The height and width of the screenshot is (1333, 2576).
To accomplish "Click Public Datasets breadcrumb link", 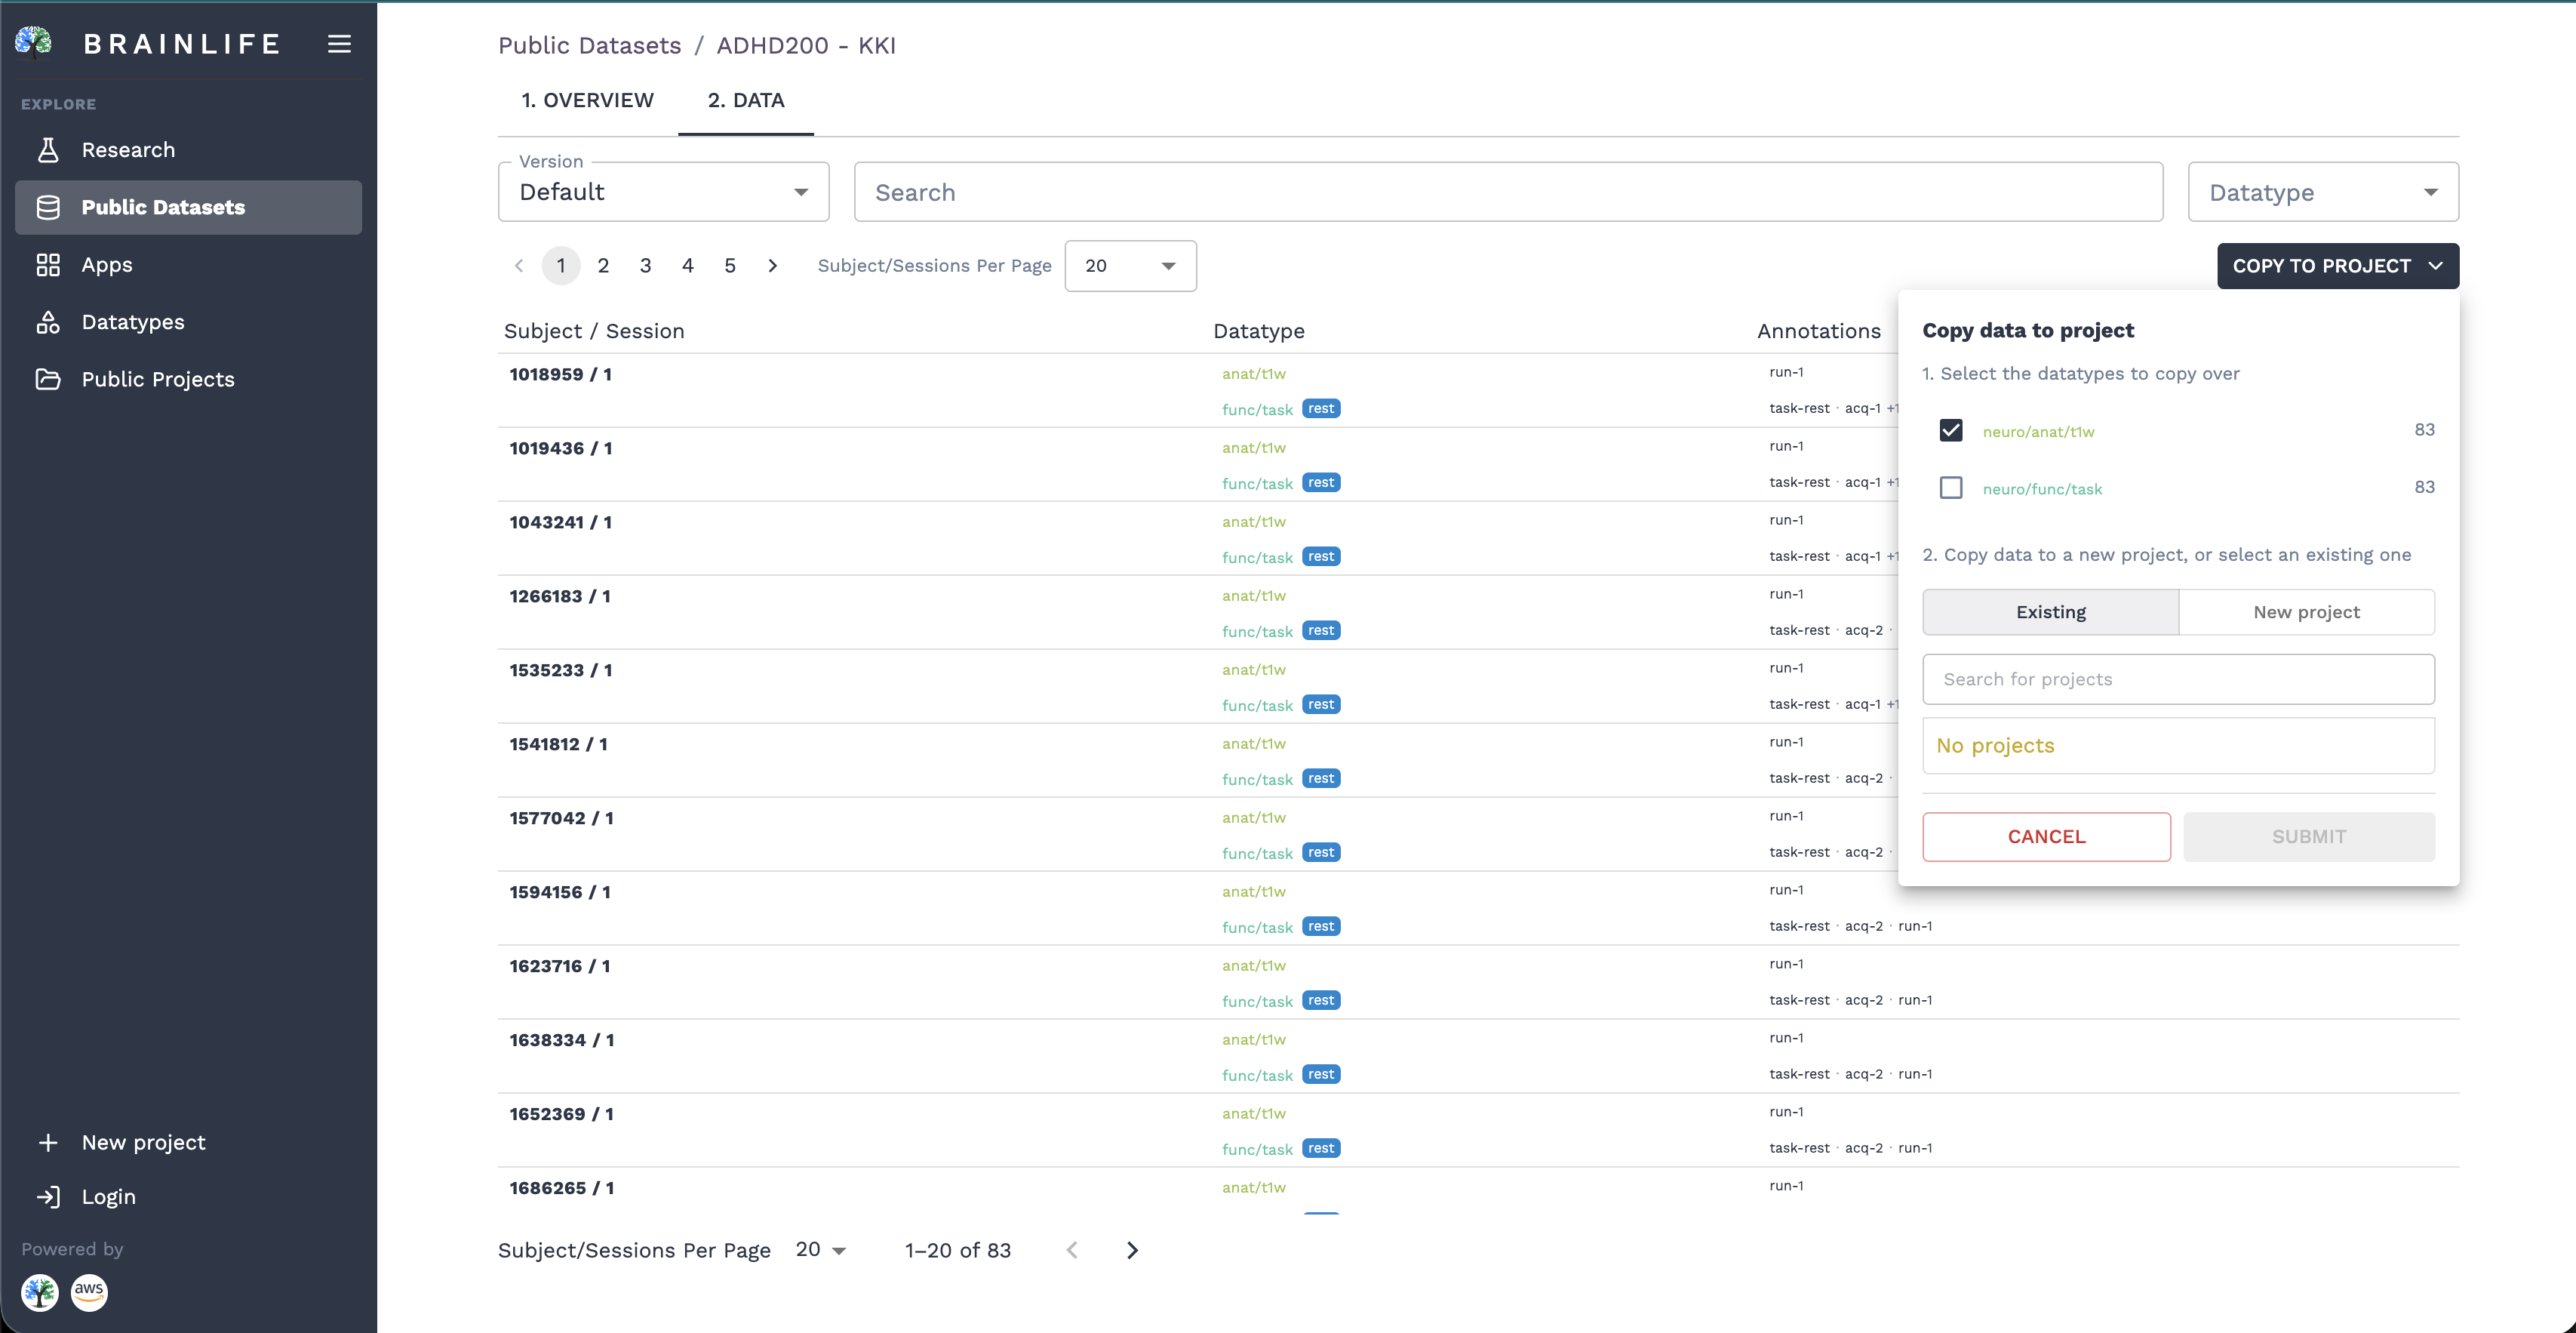I will 589,46.
